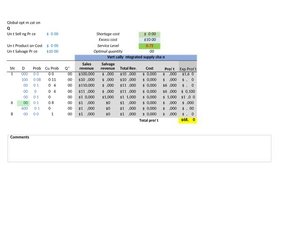Click the 'SN' column header
Screen dimensions: 301x233
12,68
